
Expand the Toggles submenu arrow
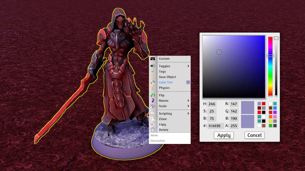pos(188,66)
